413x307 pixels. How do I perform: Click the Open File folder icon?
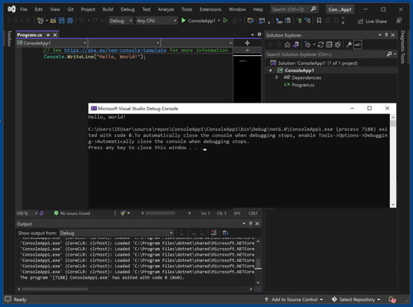tap(53, 21)
